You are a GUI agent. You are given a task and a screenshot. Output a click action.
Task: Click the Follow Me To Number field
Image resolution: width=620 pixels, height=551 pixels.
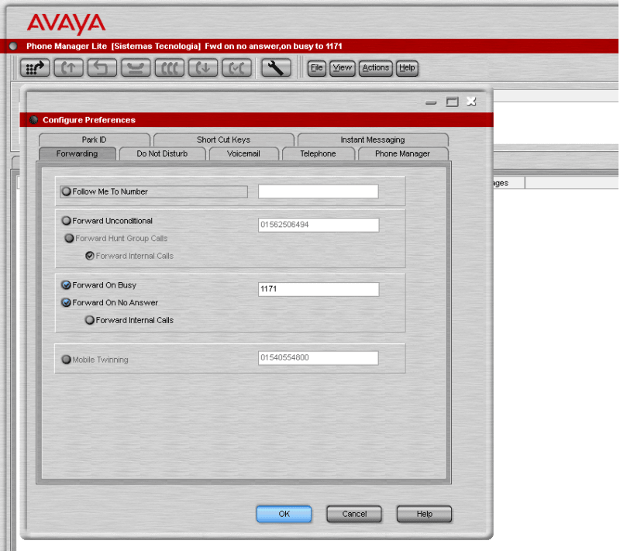319,191
